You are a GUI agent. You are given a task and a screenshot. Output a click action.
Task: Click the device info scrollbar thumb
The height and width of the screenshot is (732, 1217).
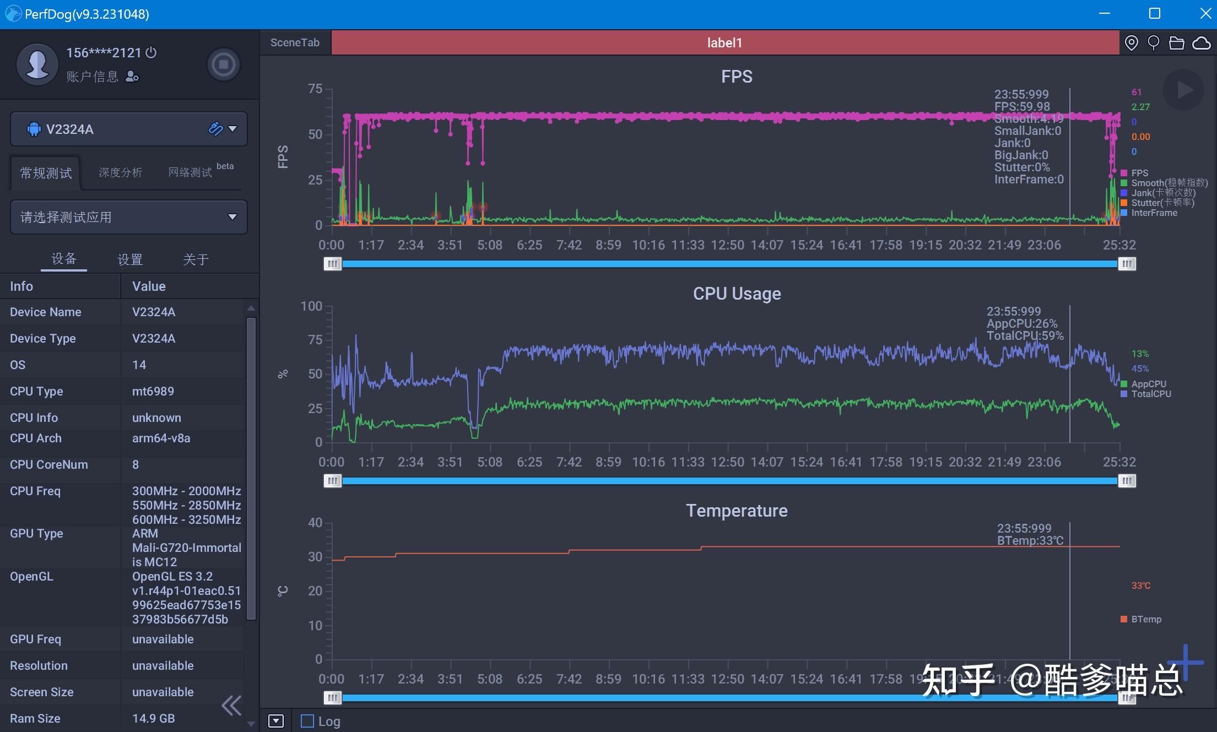coord(251,469)
